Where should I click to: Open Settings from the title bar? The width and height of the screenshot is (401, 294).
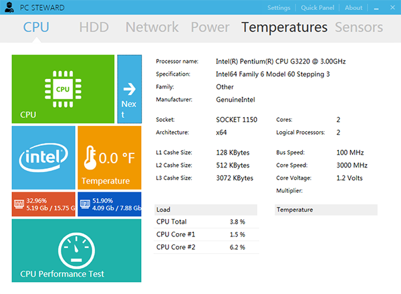tap(279, 7)
